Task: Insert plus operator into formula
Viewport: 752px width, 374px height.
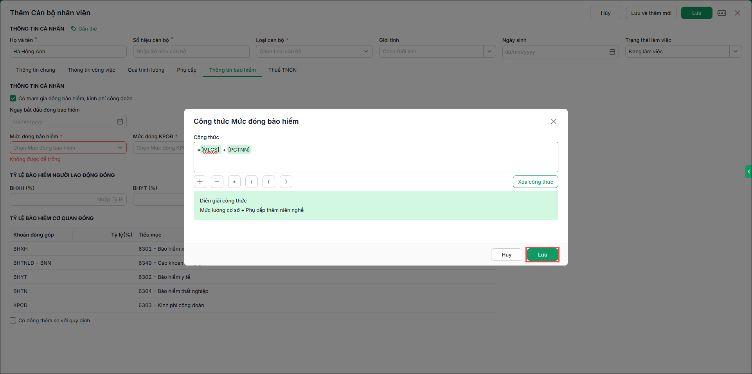Action: pos(200,182)
